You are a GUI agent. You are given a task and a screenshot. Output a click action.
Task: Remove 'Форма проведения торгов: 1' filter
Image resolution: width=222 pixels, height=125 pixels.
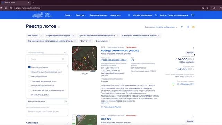point(74,36)
